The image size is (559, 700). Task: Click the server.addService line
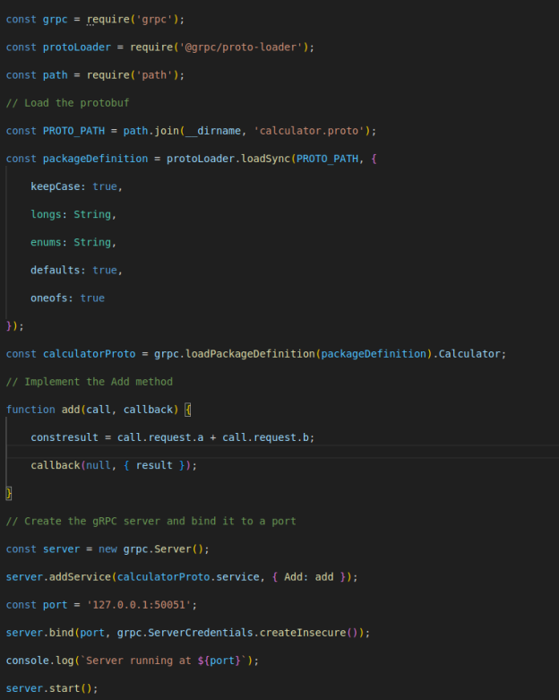(182, 577)
